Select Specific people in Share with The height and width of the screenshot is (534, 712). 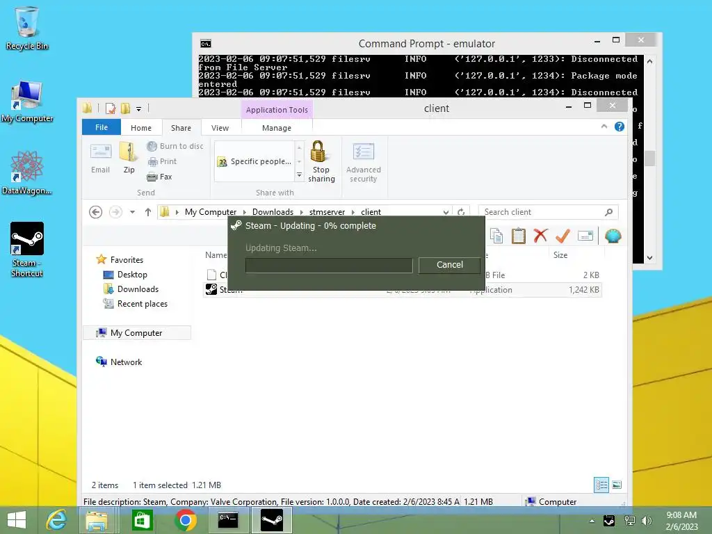click(255, 161)
